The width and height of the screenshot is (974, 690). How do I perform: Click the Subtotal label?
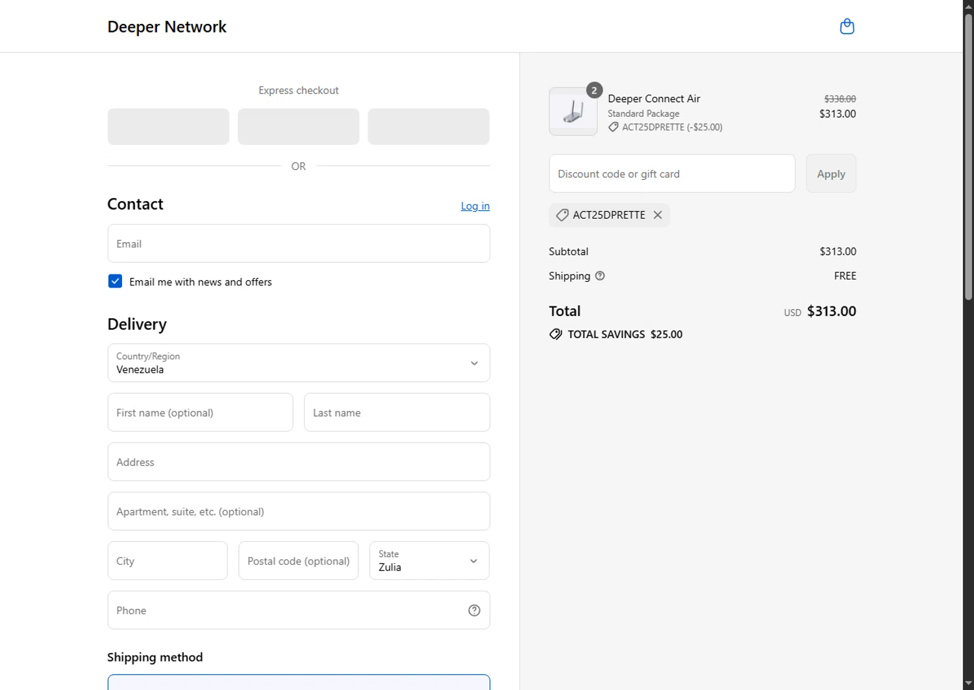click(568, 251)
